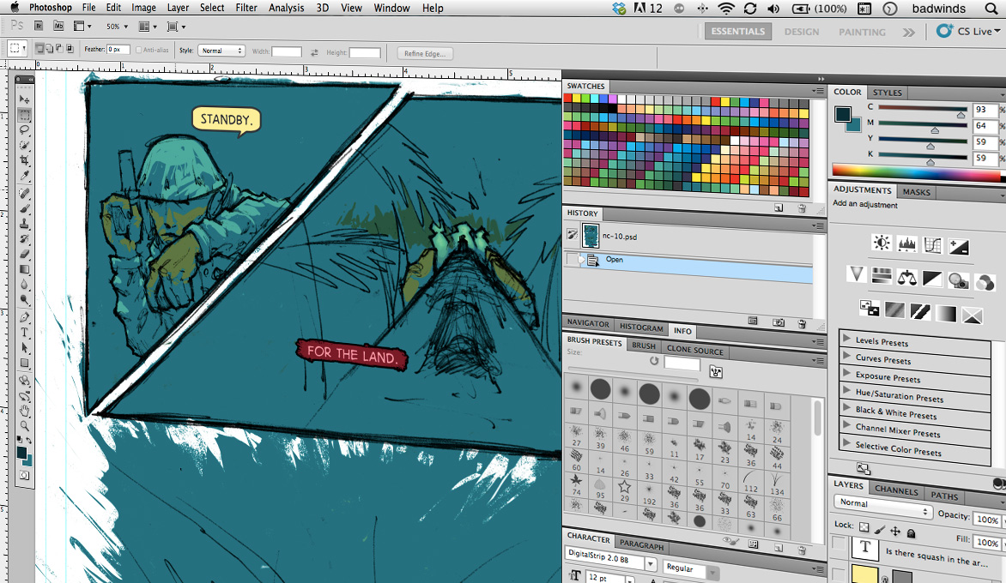Screen dimensions: 1006x583
Task: Click the History panel trash icon
Action: coord(802,323)
